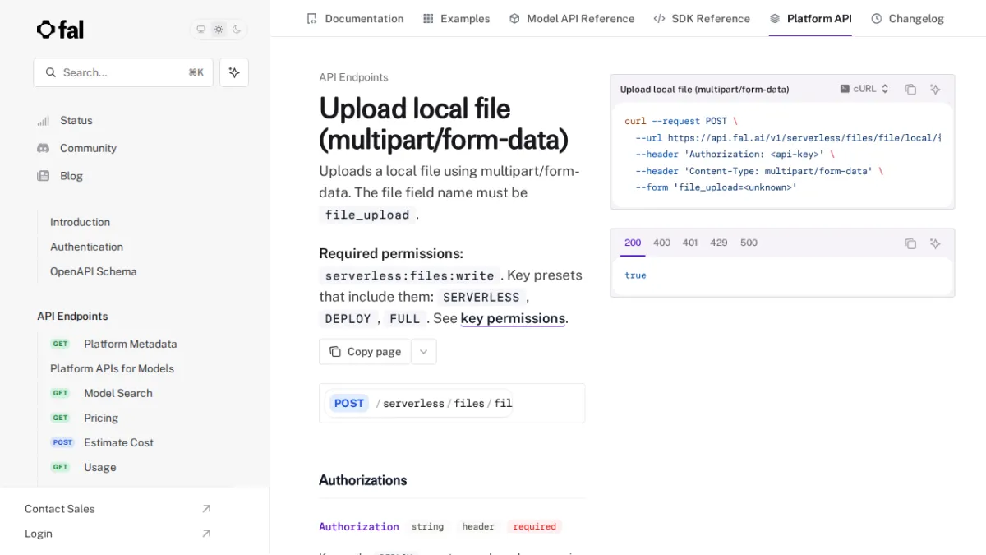
Task: Copy the cURL request code
Action: point(910,89)
